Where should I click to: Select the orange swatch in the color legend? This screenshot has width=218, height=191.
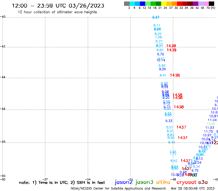click(x=174, y=4)
